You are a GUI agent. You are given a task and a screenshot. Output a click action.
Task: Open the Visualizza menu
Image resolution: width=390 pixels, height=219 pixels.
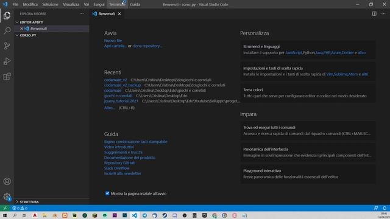71,4
